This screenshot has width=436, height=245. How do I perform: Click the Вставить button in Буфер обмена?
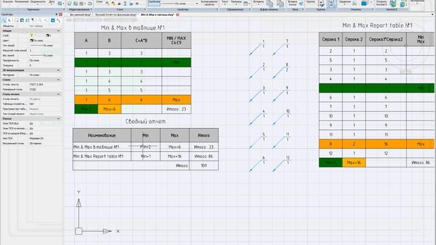pos(259,3)
